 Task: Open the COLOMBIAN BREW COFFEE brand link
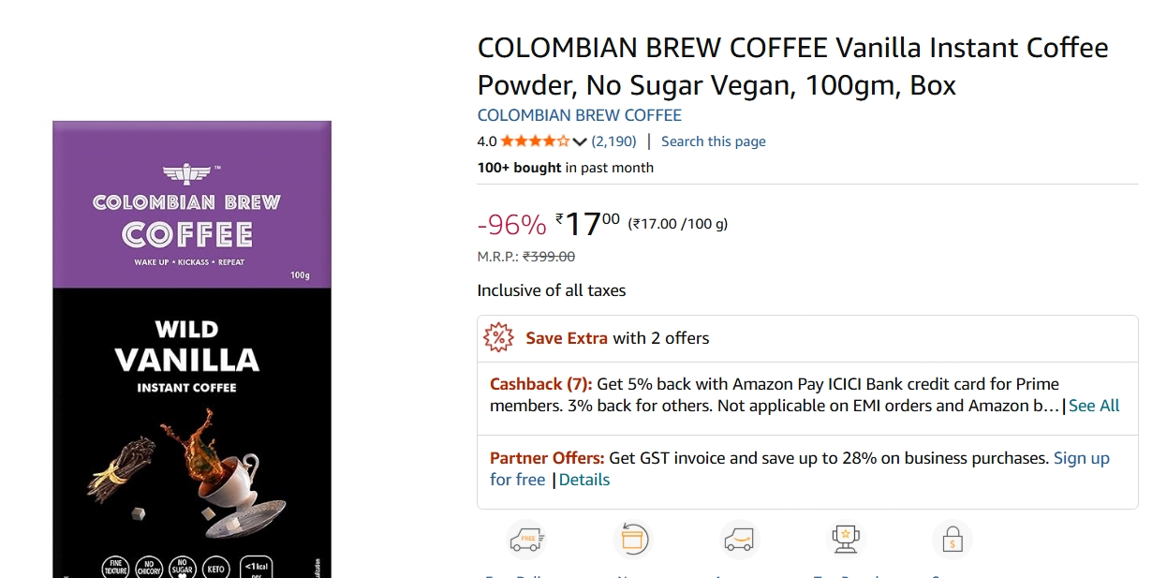pos(579,114)
